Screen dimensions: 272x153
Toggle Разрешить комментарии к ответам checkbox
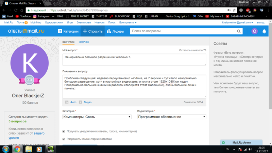coord(64,139)
